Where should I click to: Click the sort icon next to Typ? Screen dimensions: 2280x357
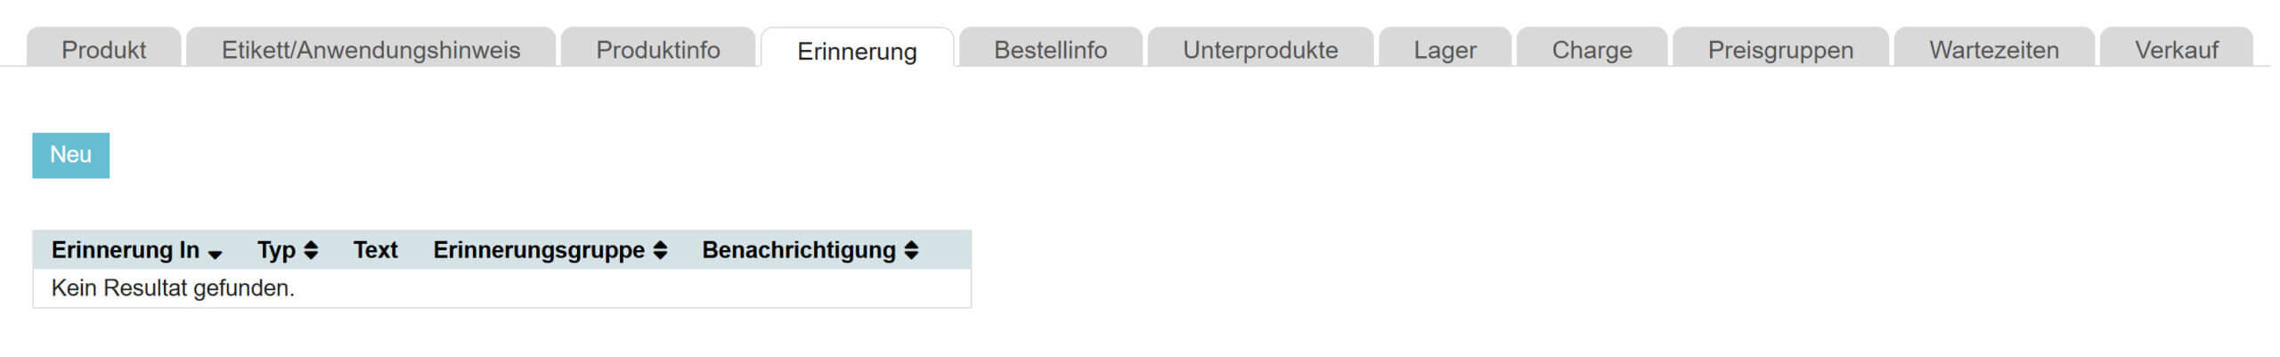tap(311, 250)
